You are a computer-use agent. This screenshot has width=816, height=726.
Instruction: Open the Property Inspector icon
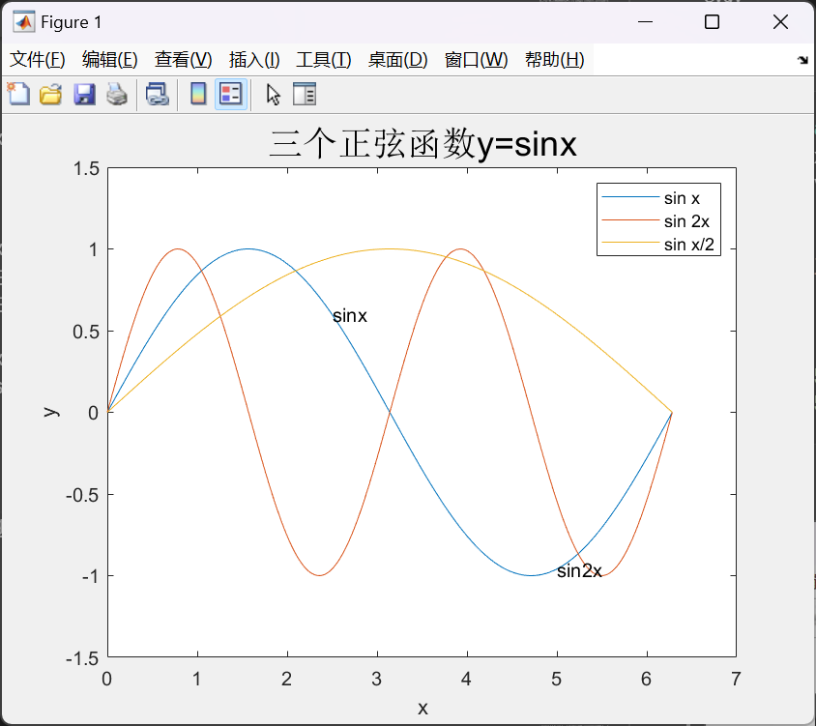tap(305, 94)
